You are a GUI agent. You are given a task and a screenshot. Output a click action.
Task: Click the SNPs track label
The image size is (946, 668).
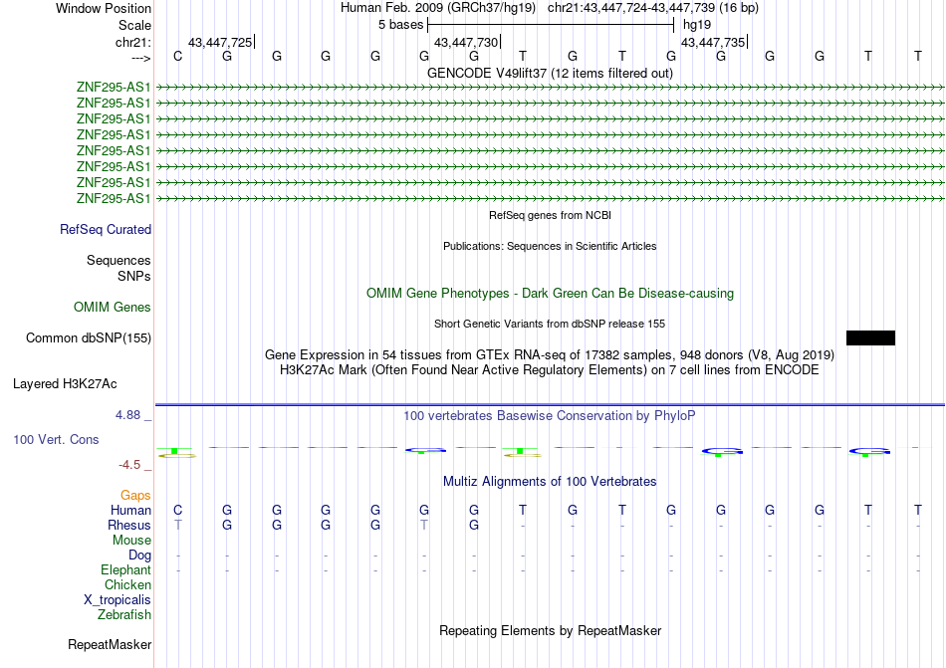[x=134, y=276]
